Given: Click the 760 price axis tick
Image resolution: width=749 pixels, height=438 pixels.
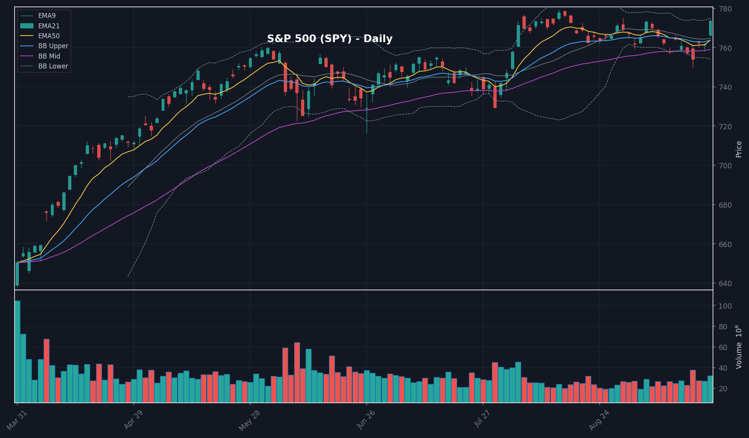Looking at the screenshot, I should (x=725, y=48).
